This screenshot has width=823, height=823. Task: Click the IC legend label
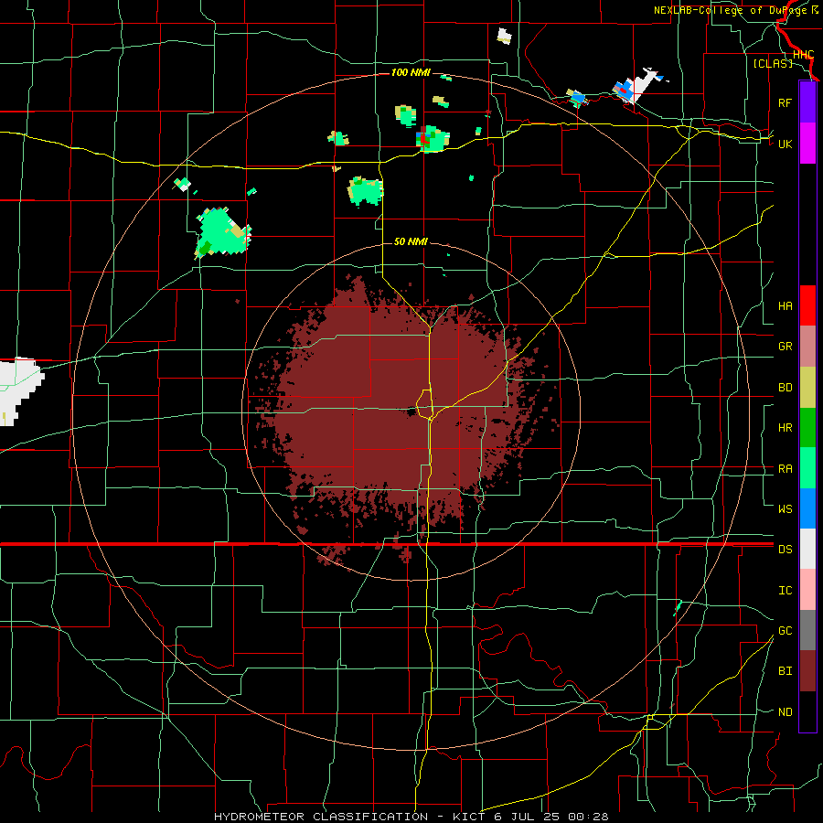click(x=785, y=591)
